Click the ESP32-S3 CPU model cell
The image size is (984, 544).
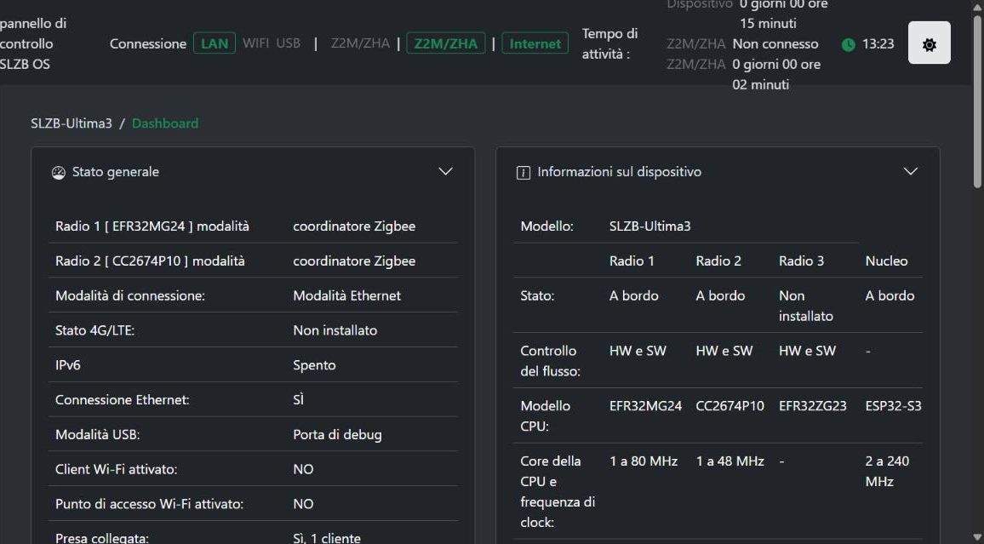point(894,406)
